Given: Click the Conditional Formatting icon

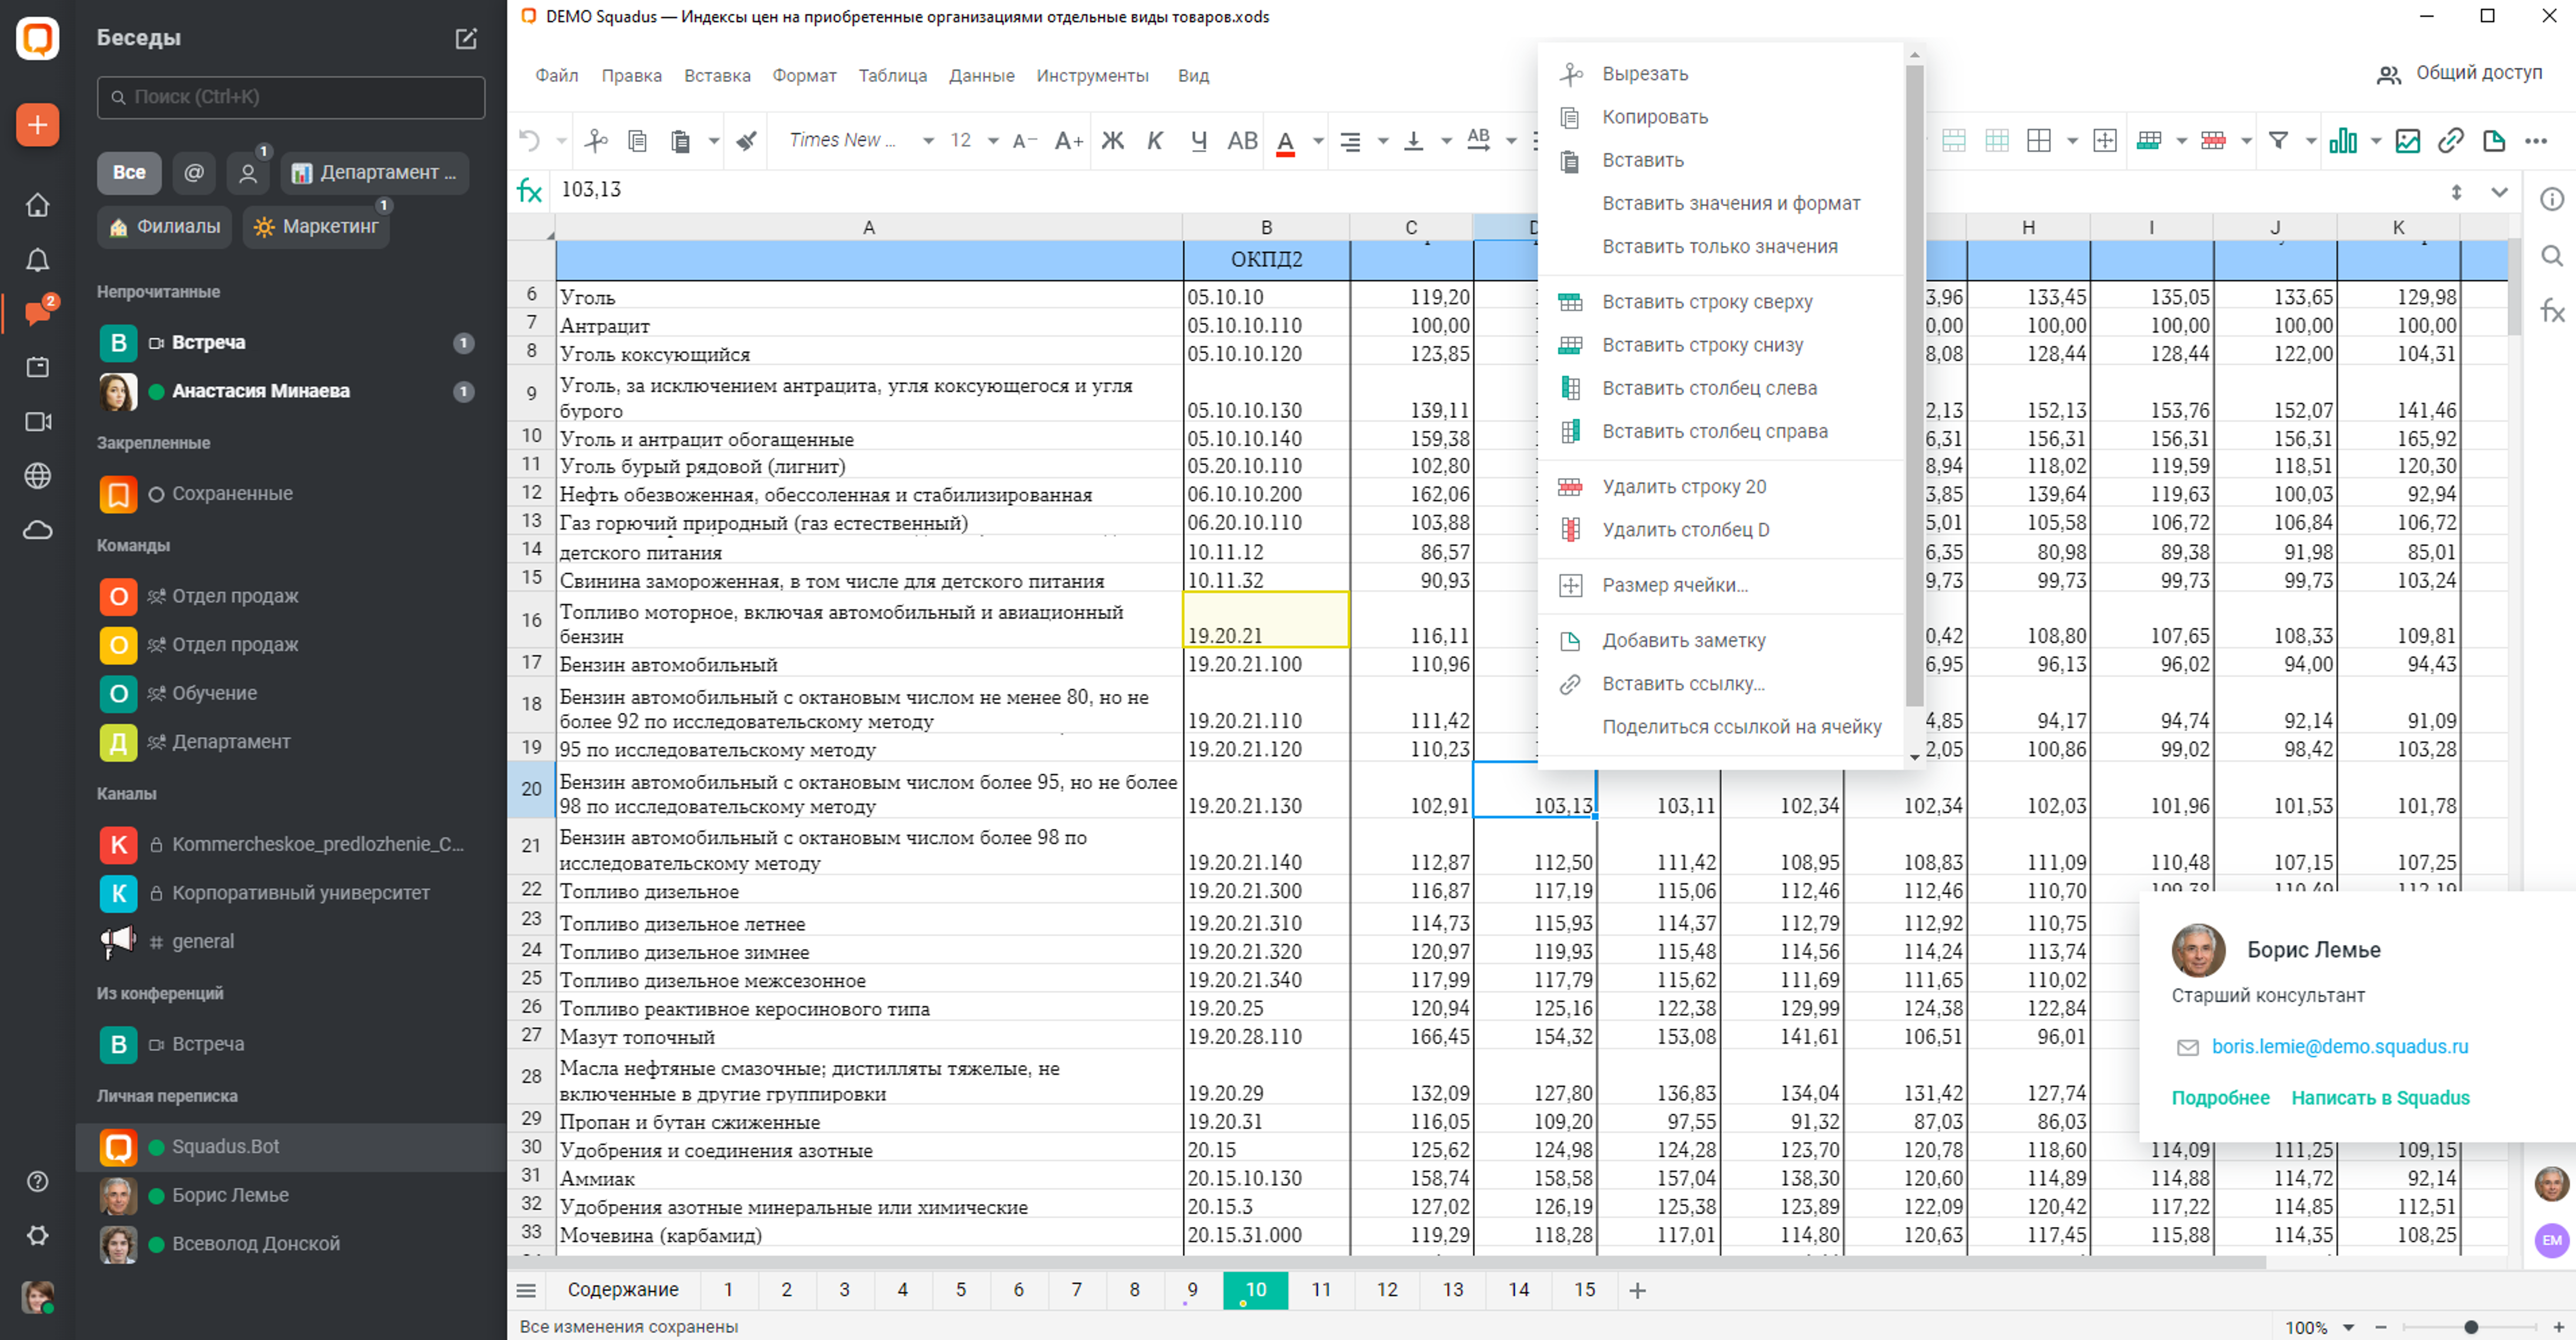Looking at the screenshot, I should [x=2215, y=140].
